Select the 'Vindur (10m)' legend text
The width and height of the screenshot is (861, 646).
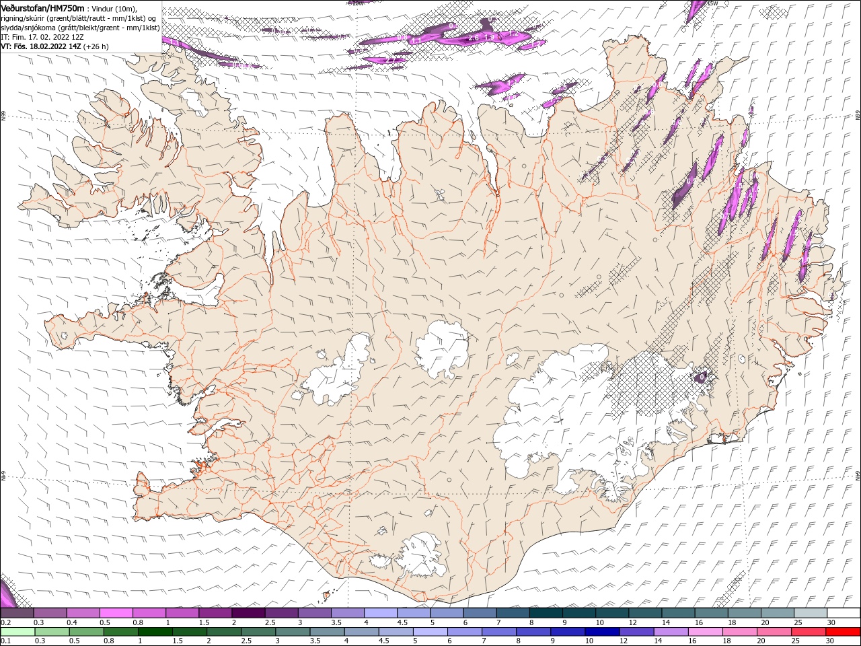[x=114, y=8]
